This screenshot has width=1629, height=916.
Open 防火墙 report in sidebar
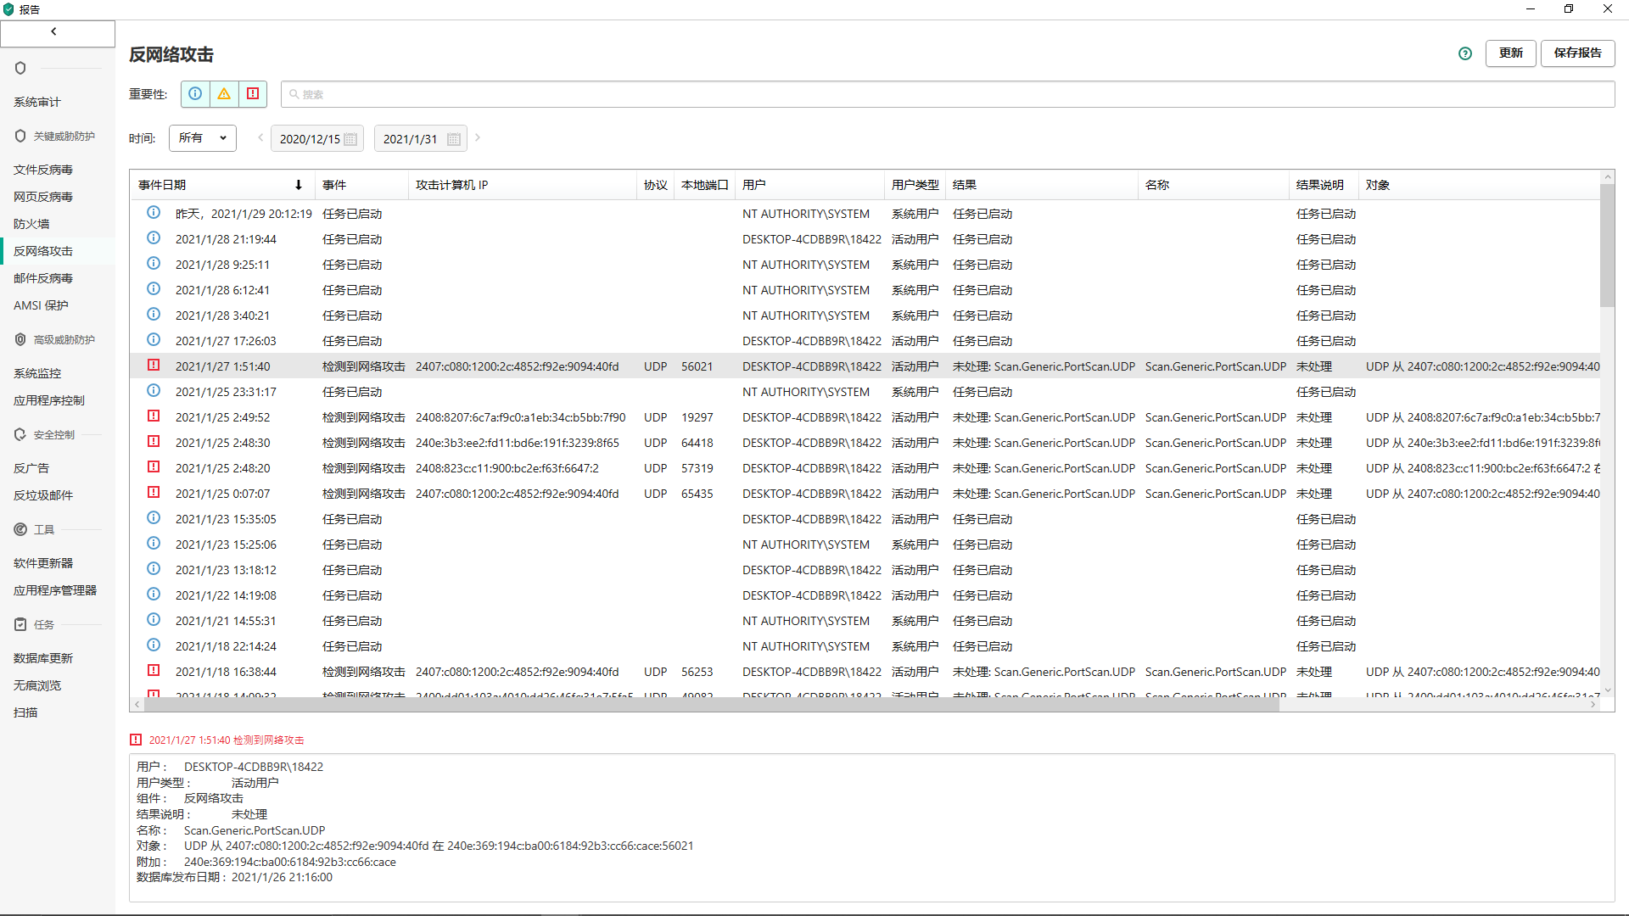coord(31,224)
